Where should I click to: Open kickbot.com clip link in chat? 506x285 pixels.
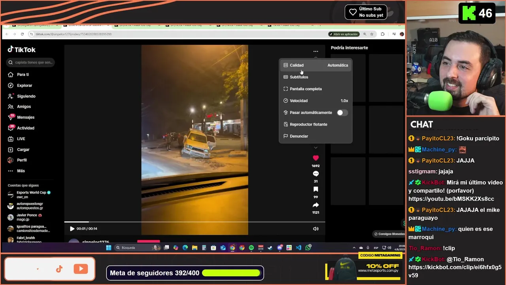[x=455, y=271]
